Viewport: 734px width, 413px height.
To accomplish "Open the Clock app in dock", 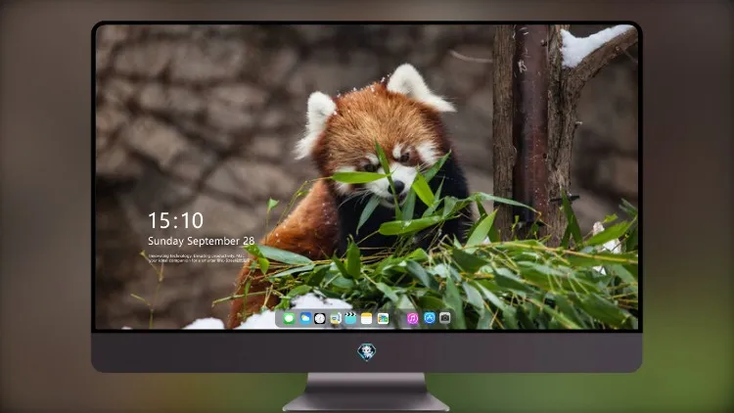I will click(x=320, y=318).
